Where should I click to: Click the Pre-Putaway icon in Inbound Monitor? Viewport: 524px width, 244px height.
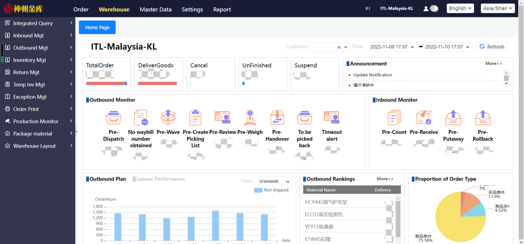click(453, 118)
